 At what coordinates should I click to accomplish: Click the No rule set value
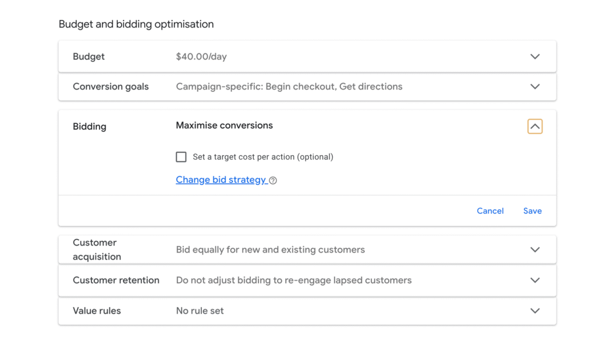tap(200, 311)
